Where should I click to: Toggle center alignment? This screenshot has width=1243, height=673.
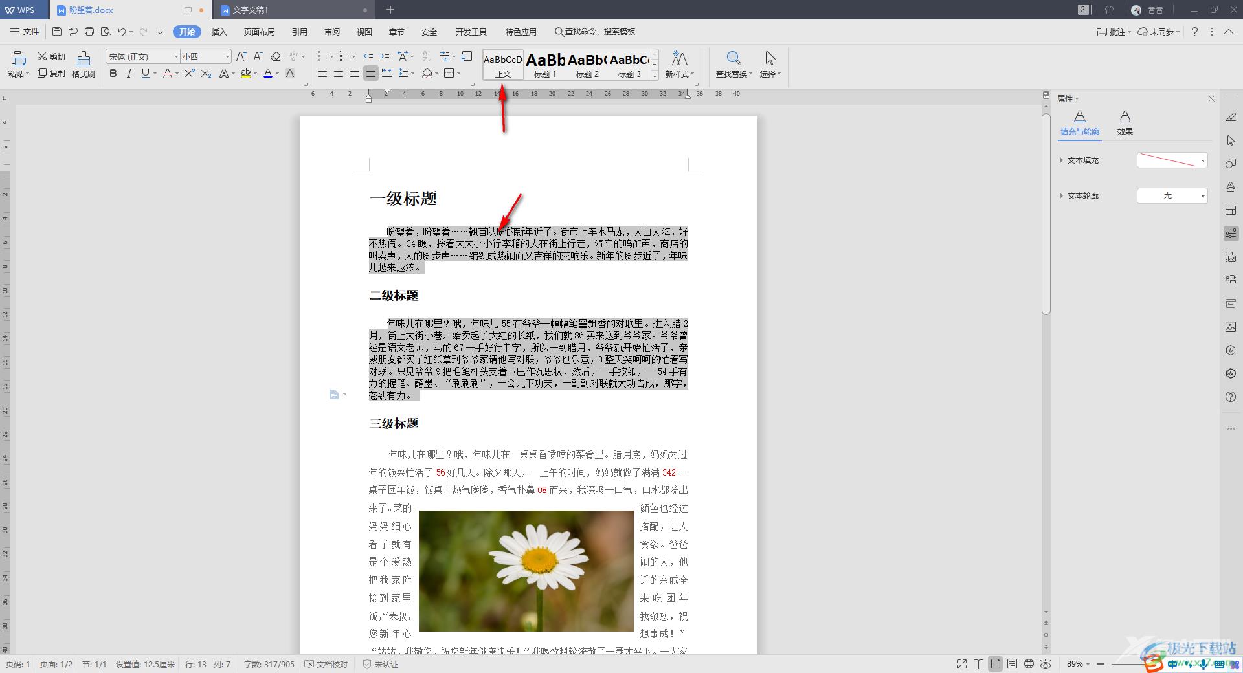point(339,73)
